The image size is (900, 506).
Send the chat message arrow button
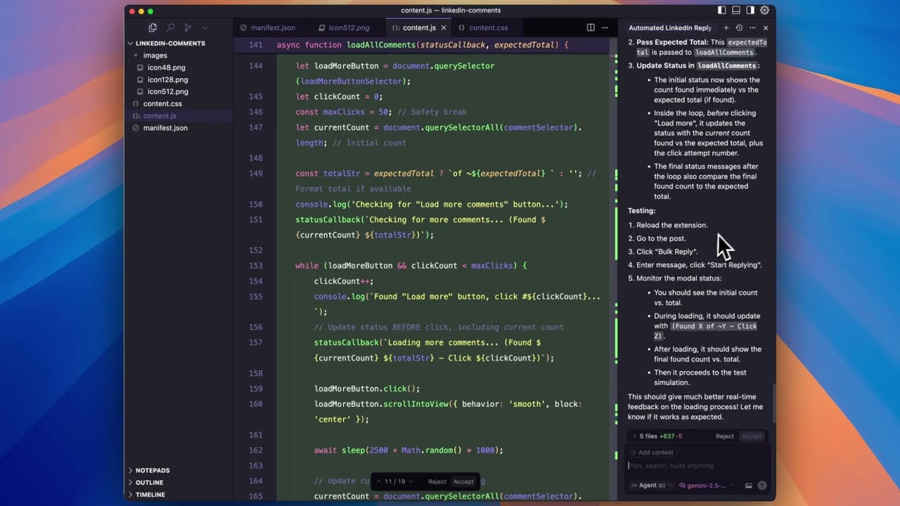coord(762,485)
